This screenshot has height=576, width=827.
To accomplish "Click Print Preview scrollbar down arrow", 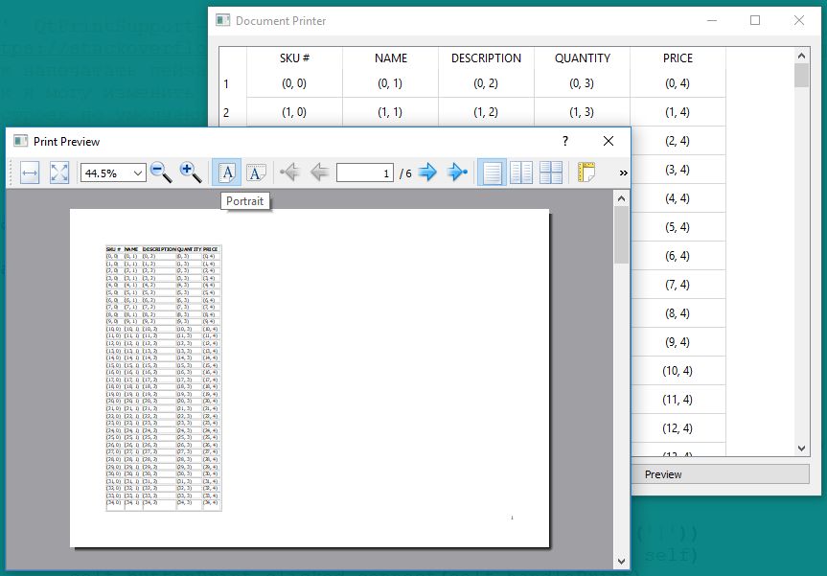I will (621, 562).
